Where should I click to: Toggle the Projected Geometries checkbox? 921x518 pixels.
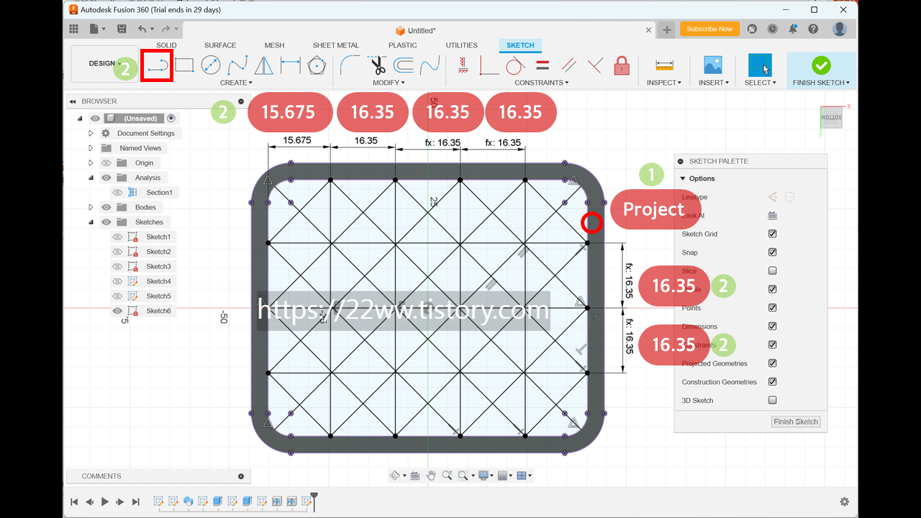pyautogui.click(x=772, y=363)
